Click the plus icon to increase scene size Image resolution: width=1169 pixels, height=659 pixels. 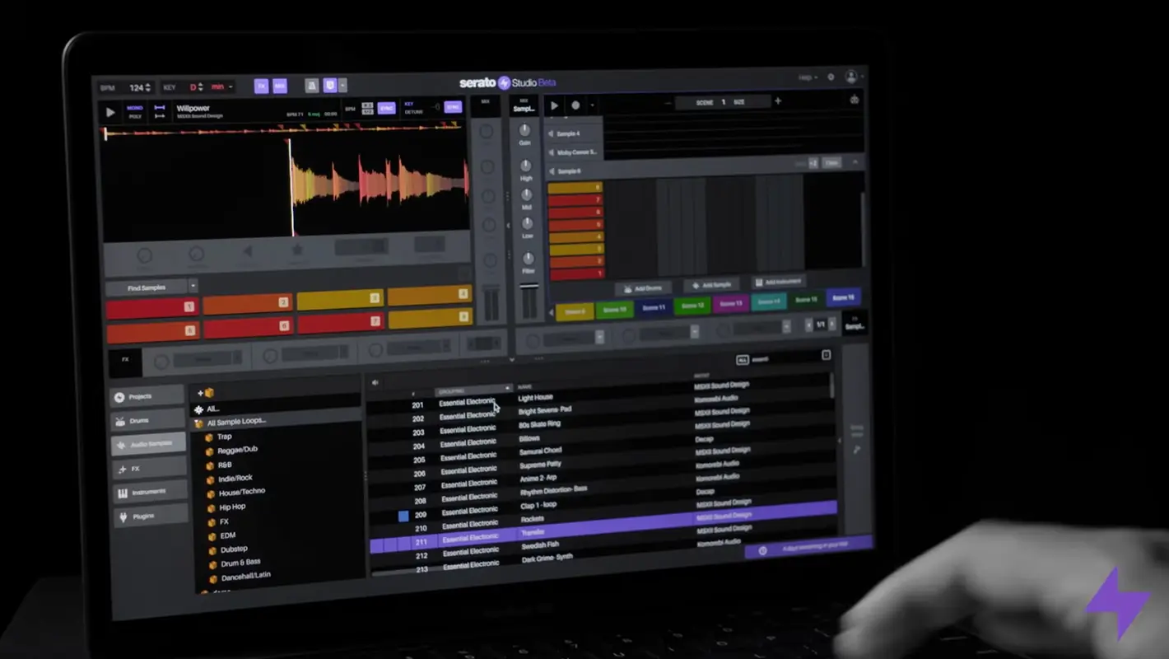(777, 102)
